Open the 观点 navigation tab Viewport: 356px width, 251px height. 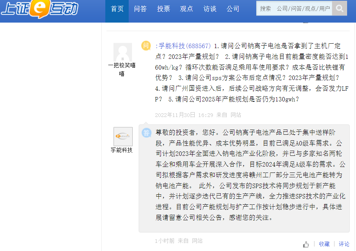pos(187,9)
